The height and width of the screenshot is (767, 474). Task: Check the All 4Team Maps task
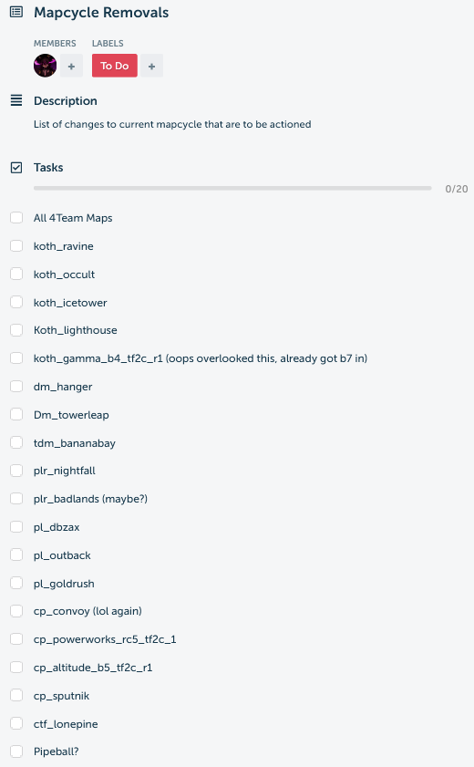tap(16, 218)
